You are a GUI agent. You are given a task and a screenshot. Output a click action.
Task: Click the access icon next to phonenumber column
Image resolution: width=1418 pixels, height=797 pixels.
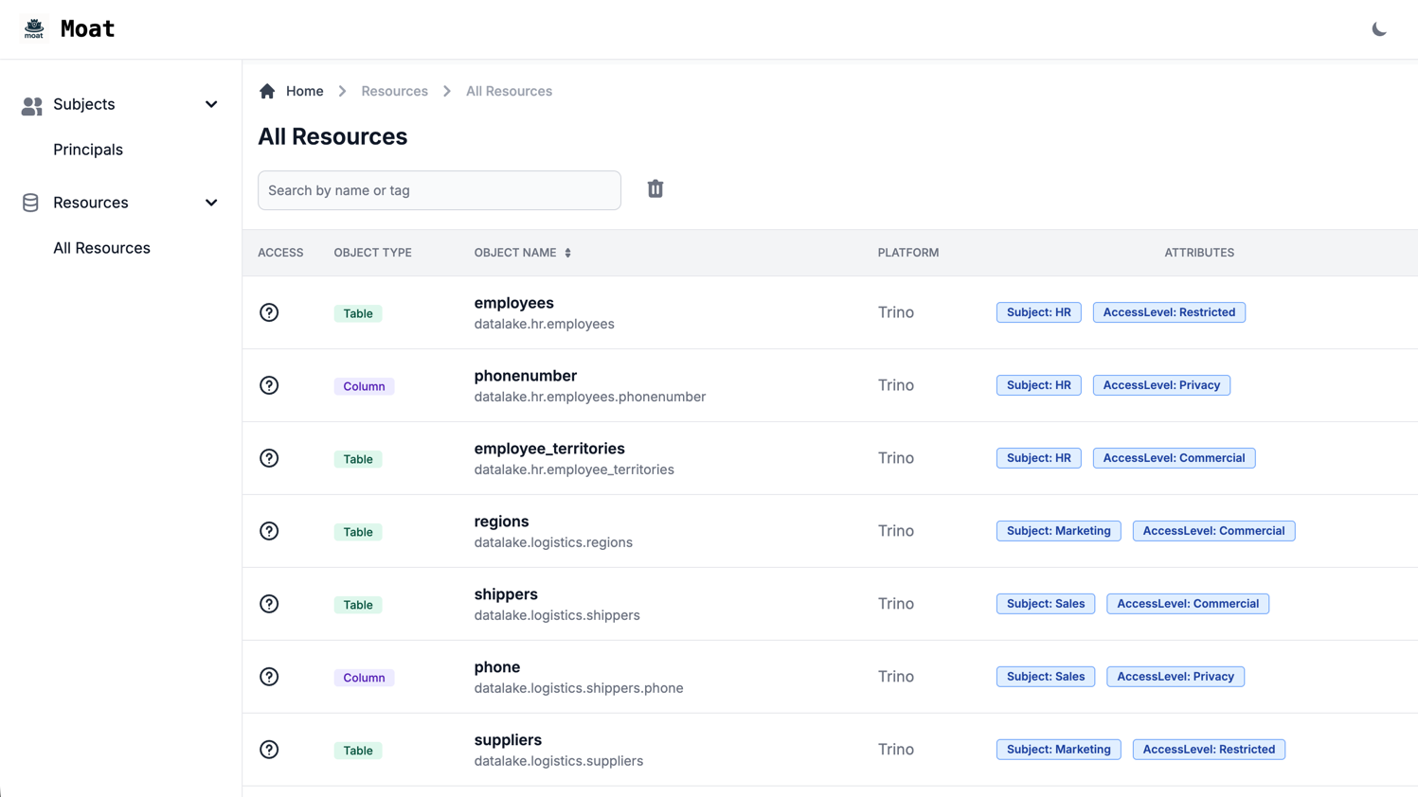(x=269, y=385)
